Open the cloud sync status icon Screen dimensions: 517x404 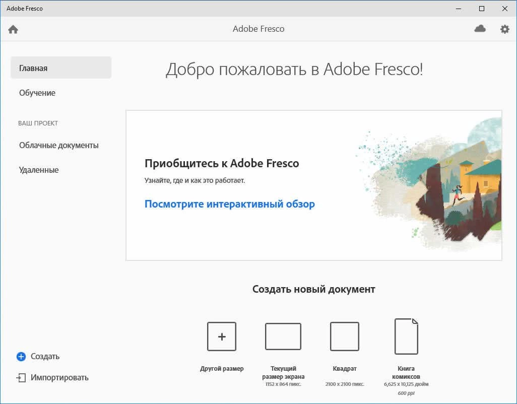(x=480, y=29)
